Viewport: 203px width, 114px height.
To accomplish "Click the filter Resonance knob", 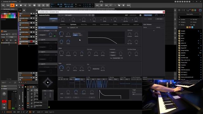I will [x=68, y=34].
